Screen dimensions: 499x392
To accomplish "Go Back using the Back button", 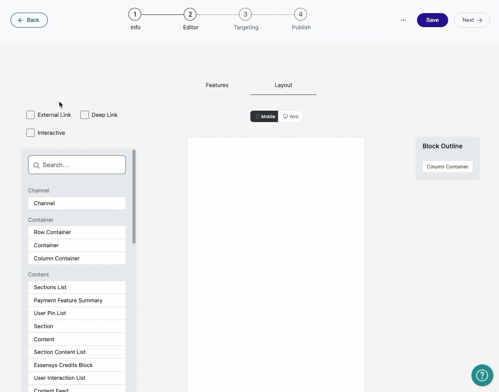I will [x=29, y=20].
